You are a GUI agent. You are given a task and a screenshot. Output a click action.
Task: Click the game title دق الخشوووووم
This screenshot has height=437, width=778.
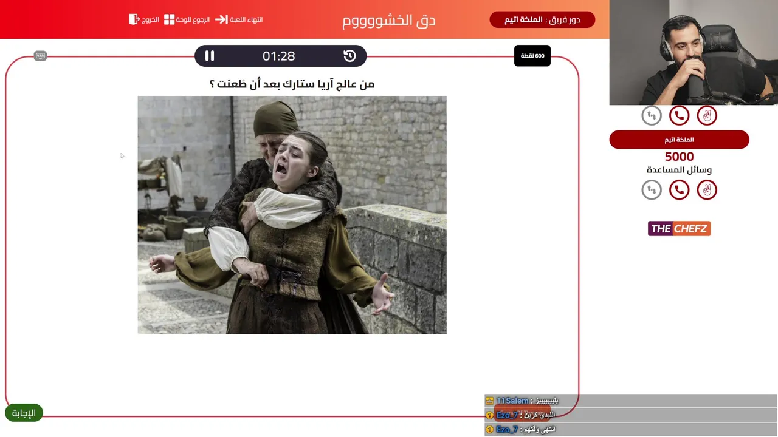click(389, 20)
